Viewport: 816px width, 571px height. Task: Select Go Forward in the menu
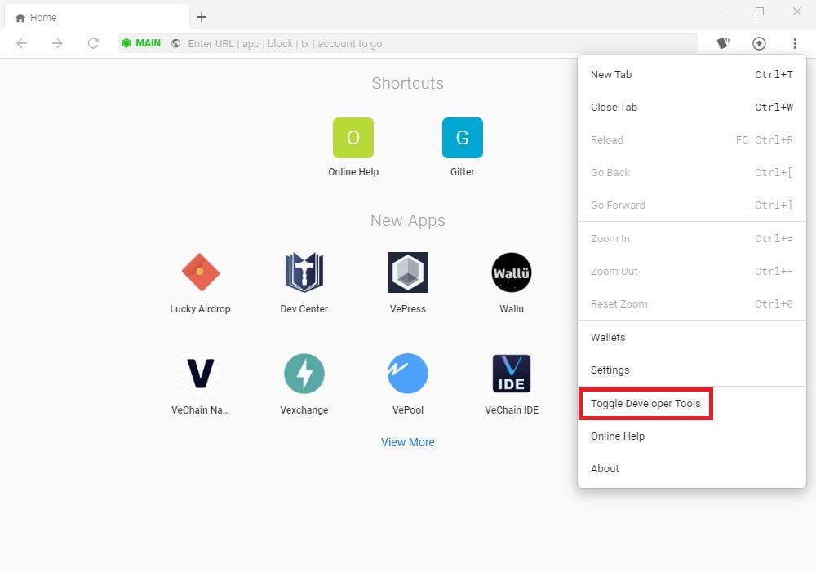click(692, 205)
